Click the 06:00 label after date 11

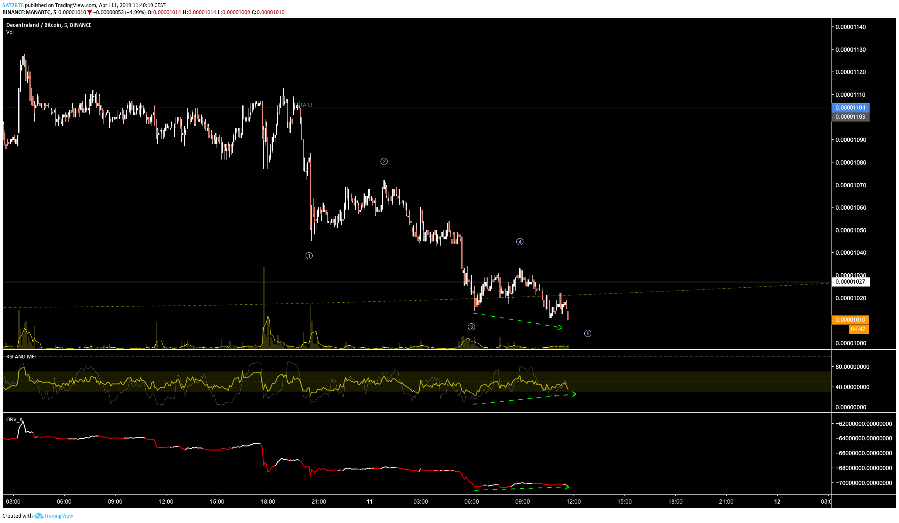click(x=472, y=502)
